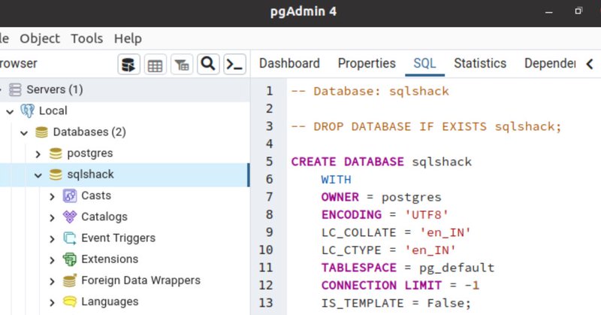Expand the Event Triggers node
Screen dimensions: 601x315
coord(52,239)
